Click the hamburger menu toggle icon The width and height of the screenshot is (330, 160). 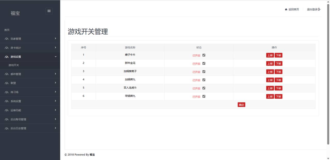[x=49, y=11]
